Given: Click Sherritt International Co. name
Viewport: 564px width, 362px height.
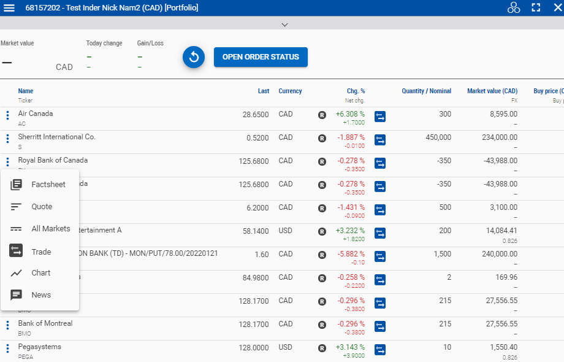Looking at the screenshot, I should coord(57,137).
